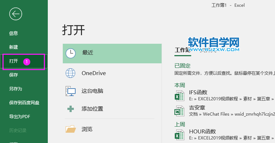Click the 这台电脑 computer icon
Screen dimensions: 275x143
pos(71,91)
